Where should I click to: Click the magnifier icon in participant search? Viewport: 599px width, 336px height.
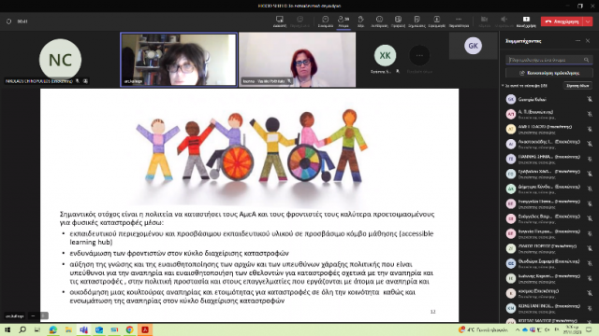click(x=586, y=60)
